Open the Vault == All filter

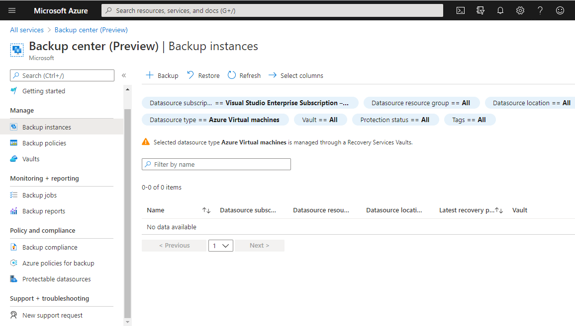[x=320, y=120]
